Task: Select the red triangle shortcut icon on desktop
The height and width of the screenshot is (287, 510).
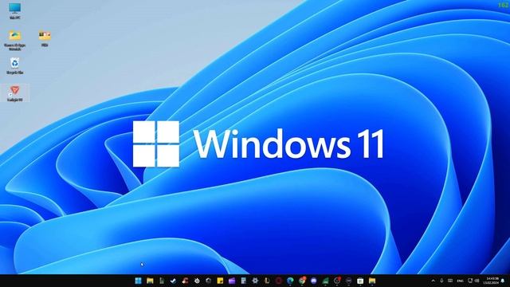Action: pyautogui.click(x=15, y=93)
